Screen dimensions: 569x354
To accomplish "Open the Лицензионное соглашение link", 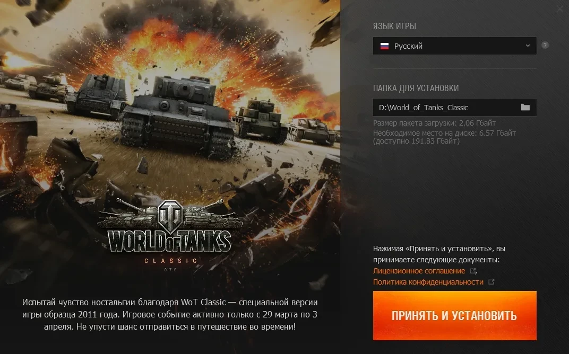I will pos(419,271).
